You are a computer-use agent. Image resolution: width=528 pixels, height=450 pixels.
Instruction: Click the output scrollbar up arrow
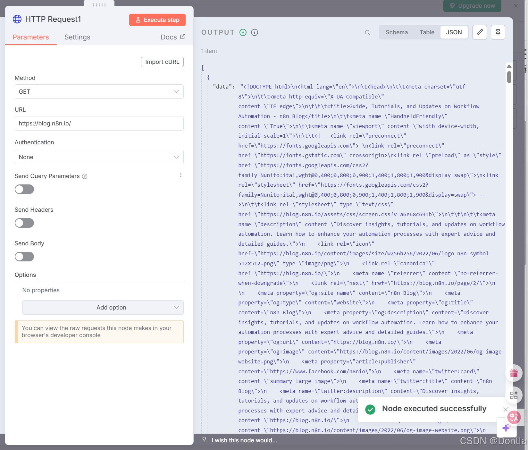(509, 66)
